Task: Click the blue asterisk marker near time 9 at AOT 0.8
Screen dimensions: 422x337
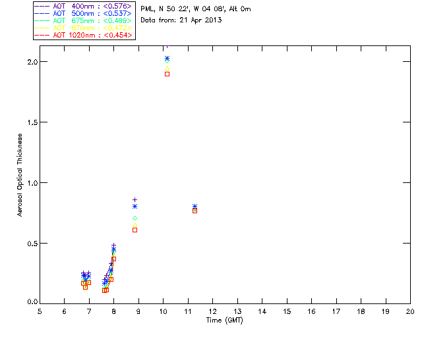Action: coord(135,207)
